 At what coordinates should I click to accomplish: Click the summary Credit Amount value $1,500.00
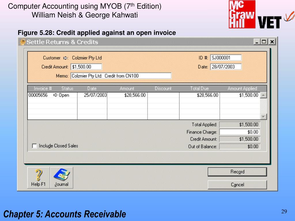(240, 139)
